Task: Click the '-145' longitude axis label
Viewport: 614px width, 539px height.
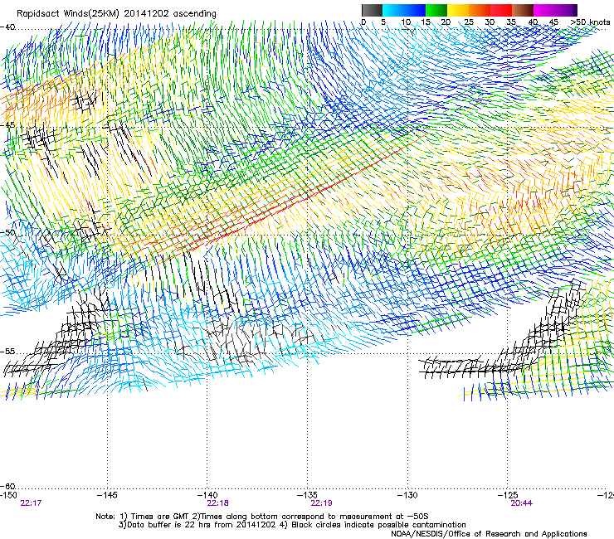Action: tap(107, 495)
